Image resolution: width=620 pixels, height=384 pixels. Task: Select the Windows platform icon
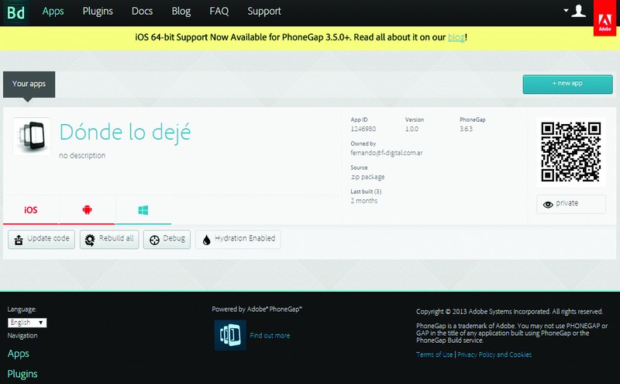coord(143,209)
